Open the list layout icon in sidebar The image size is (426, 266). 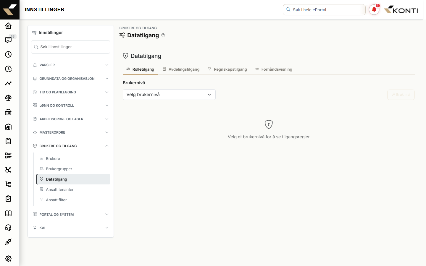(x=8, y=155)
